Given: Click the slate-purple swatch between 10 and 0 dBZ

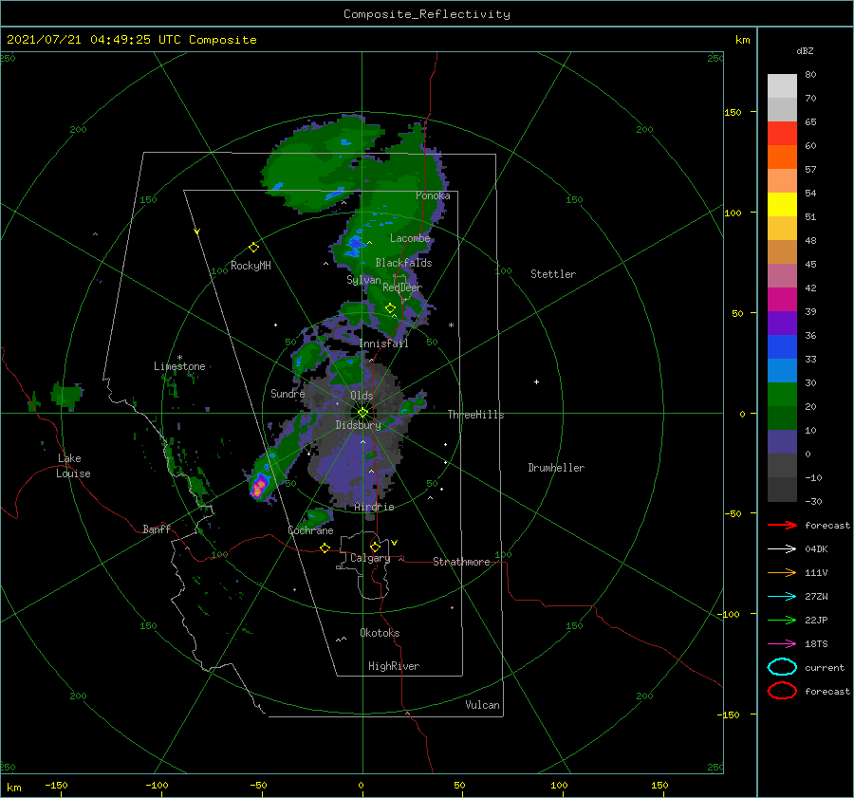Looking at the screenshot, I should click(x=782, y=441).
